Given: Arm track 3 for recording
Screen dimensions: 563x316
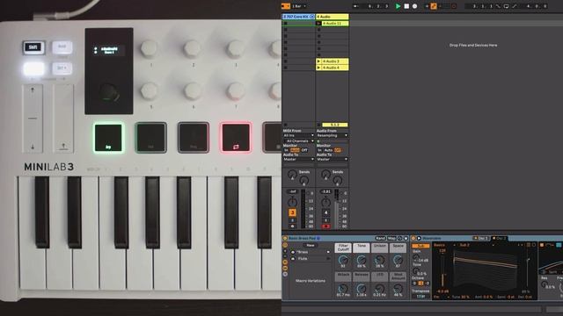Looking at the screenshot, I should [x=292, y=226].
